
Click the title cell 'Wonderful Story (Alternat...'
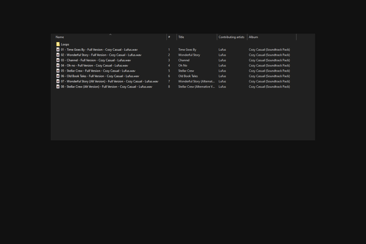click(x=196, y=81)
